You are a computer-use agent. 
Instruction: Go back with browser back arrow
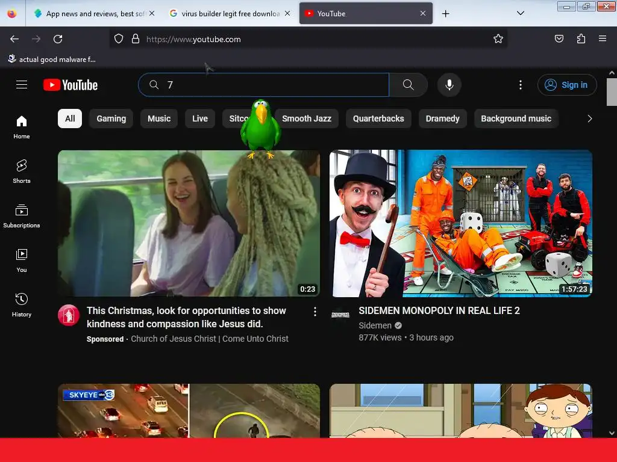pos(14,39)
